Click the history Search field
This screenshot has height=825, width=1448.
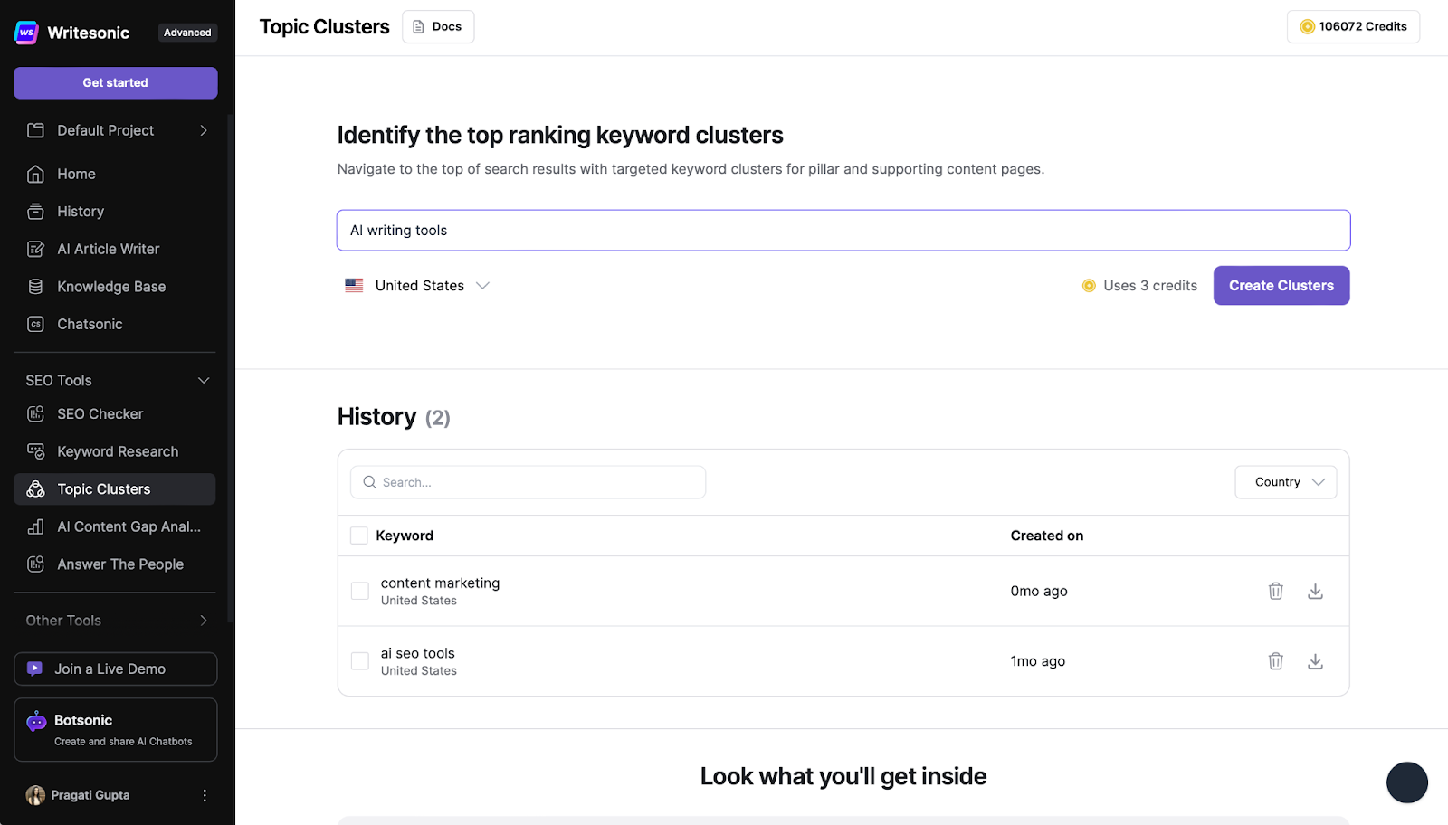coord(529,482)
